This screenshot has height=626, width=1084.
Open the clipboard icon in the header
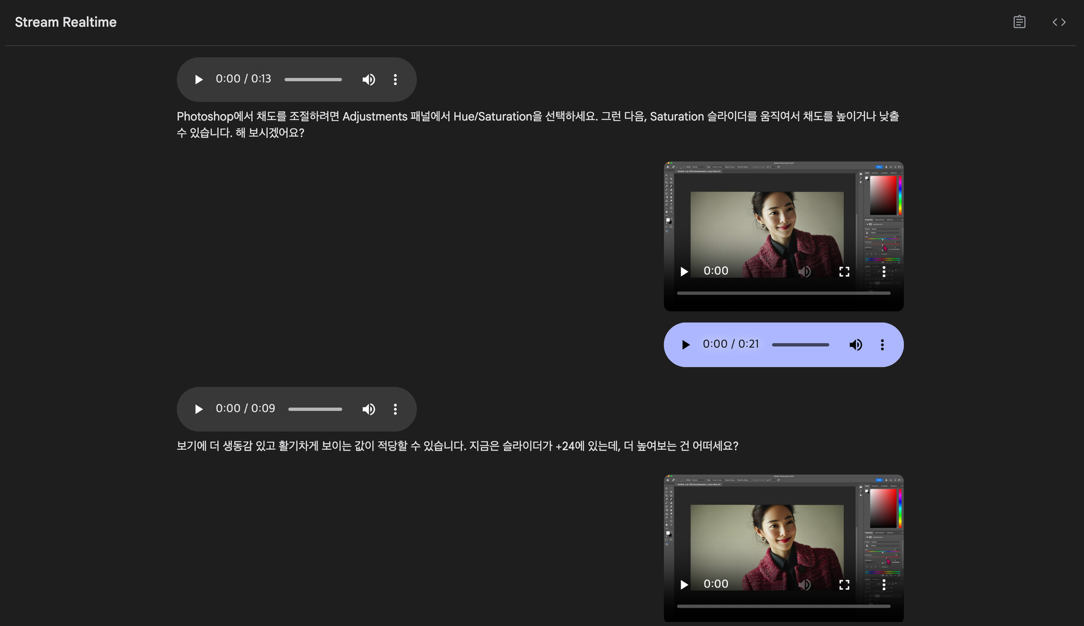point(1019,22)
